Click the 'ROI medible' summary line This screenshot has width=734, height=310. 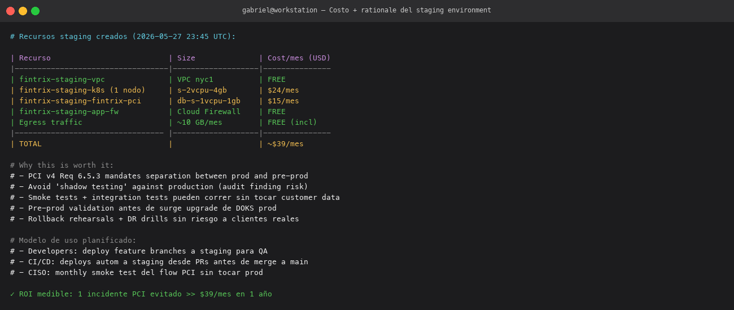[x=141, y=294]
